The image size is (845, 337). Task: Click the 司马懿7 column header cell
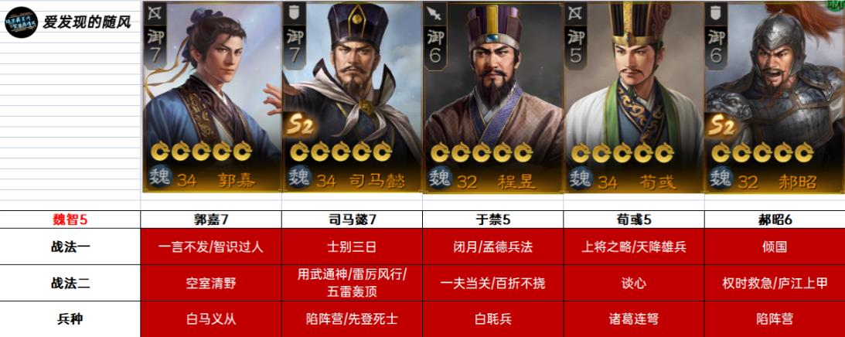(352, 220)
